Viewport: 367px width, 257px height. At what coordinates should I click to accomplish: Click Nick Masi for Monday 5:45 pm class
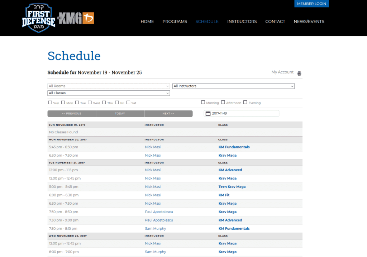tap(153, 147)
